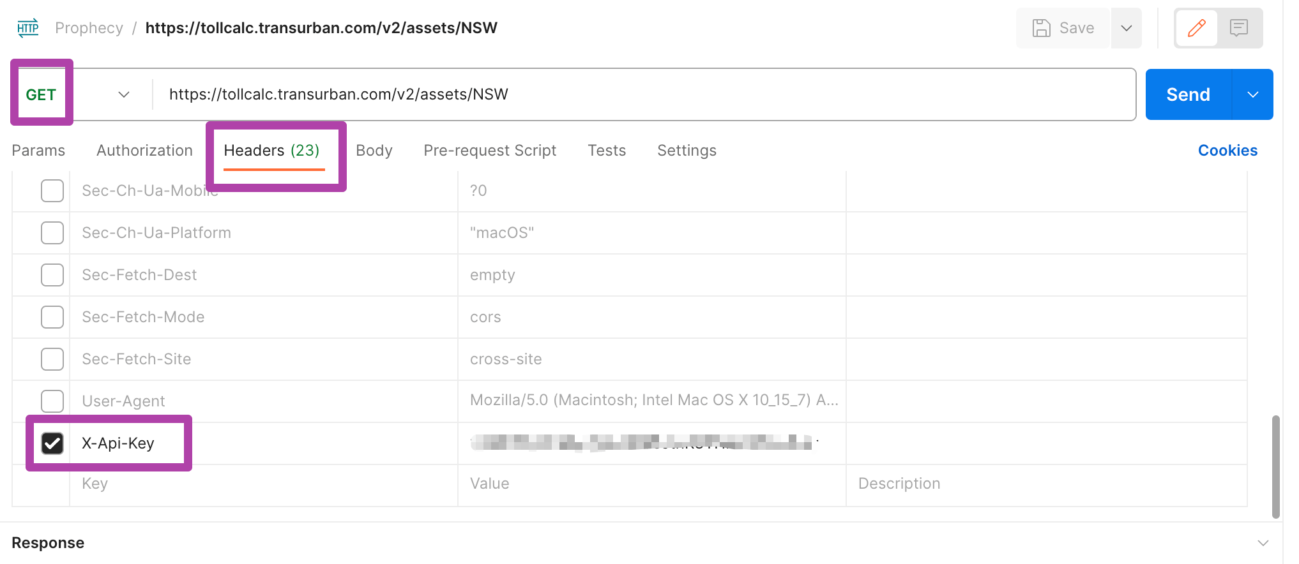Open the GET method dropdown
The height and width of the screenshot is (564, 1299).
[123, 94]
